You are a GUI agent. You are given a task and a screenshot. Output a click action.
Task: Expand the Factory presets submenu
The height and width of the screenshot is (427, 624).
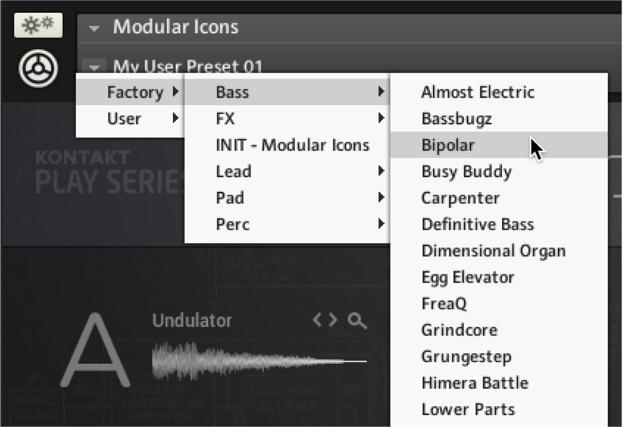click(x=135, y=92)
